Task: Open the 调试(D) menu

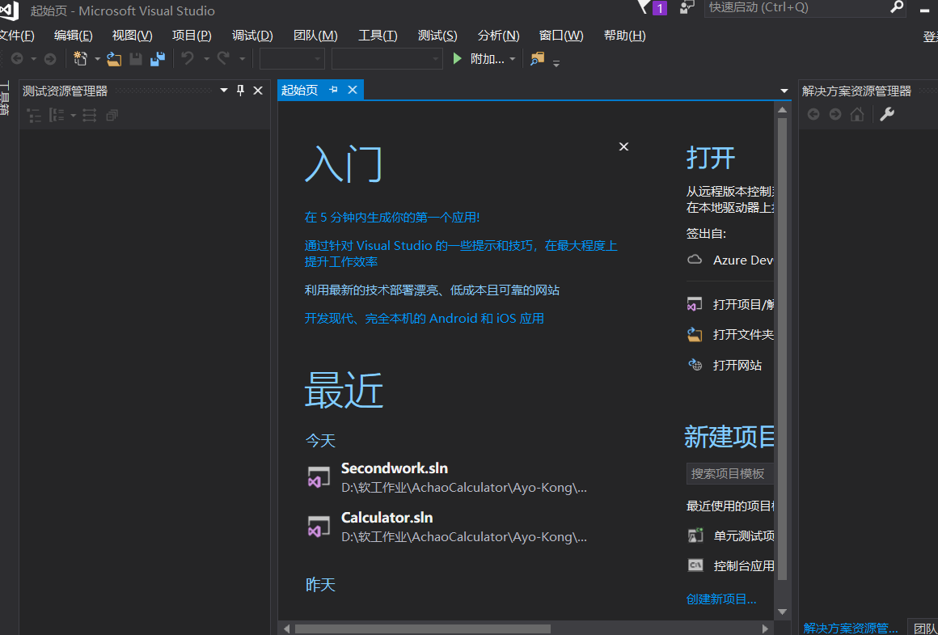Action: coord(252,36)
